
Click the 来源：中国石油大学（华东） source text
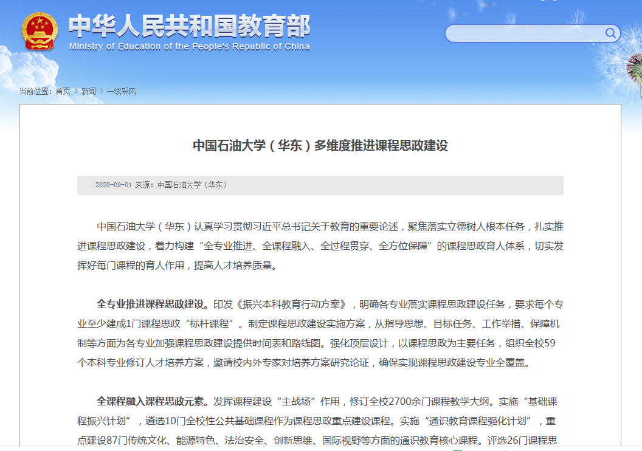pyautogui.click(x=181, y=185)
